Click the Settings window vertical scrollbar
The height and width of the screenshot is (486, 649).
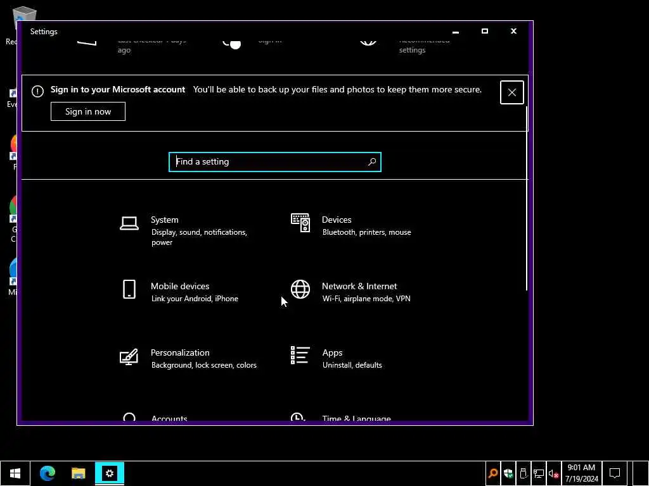(x=527, y=198)
